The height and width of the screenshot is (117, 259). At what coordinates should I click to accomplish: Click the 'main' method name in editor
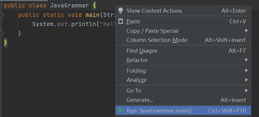pos(93,15)
